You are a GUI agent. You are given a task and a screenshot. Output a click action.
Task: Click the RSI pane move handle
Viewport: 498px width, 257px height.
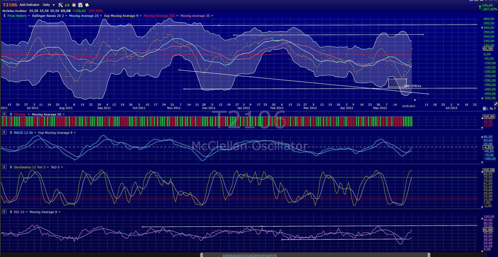pyautogui.click(x=11, y=212)
